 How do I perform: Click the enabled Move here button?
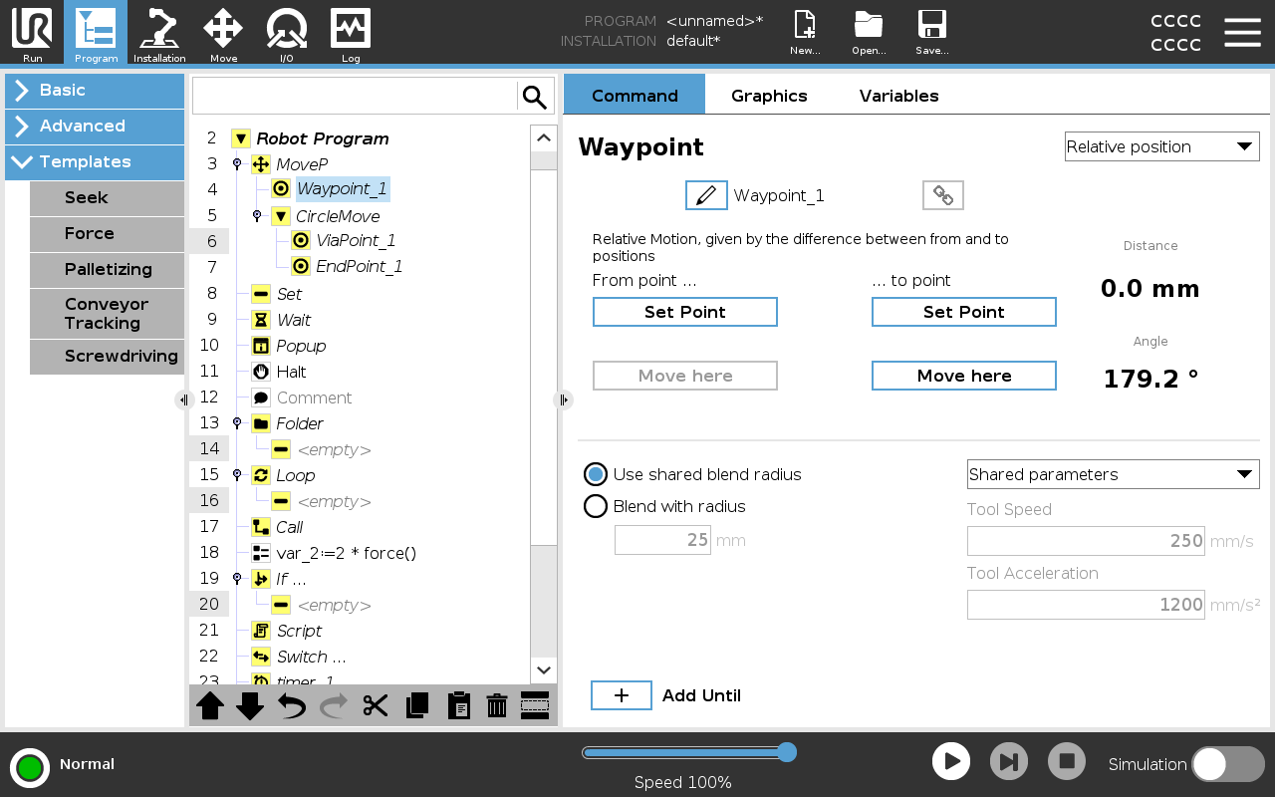coord(963,376)
